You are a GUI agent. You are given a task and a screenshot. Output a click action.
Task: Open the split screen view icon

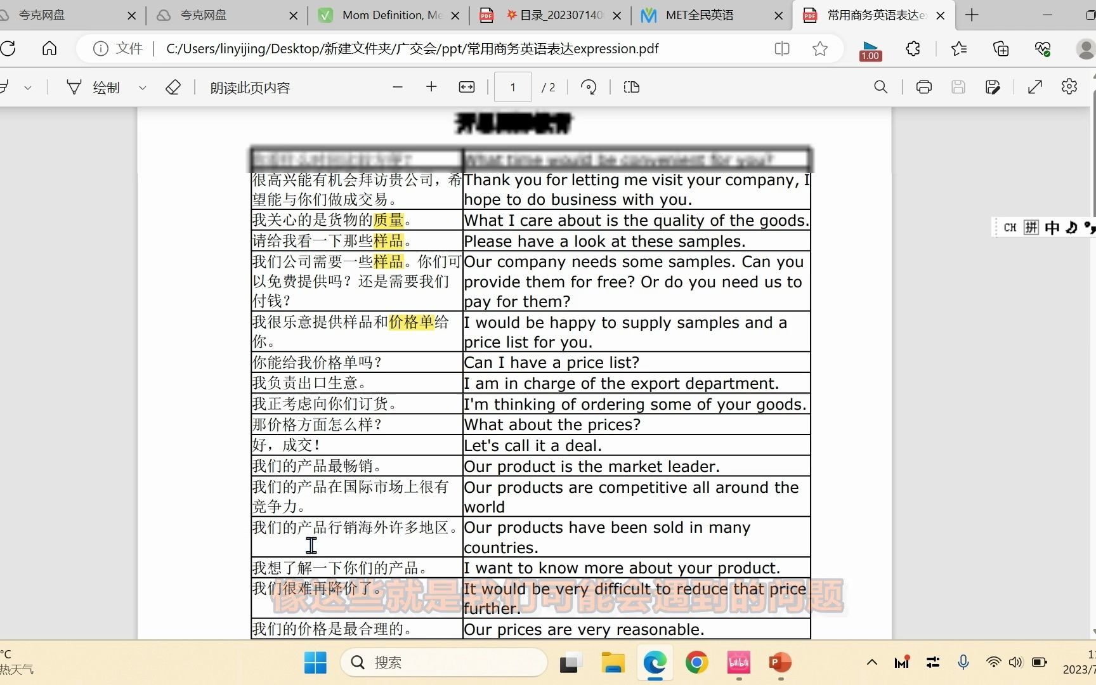pyautogui.click(x=782, y=49)
